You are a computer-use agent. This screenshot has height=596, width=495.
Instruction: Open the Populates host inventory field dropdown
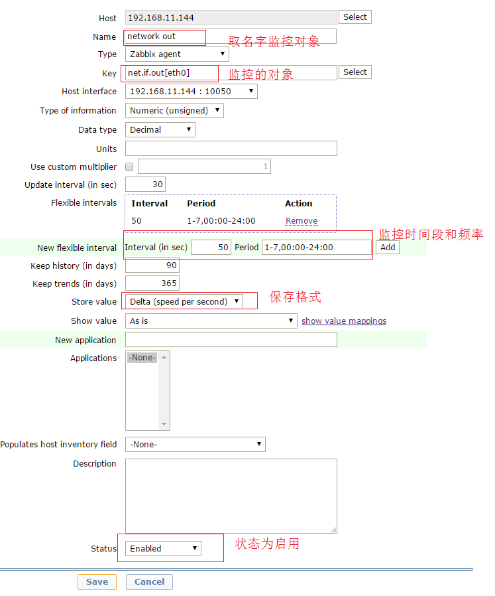pyautogui.click(x=195, y=444)
